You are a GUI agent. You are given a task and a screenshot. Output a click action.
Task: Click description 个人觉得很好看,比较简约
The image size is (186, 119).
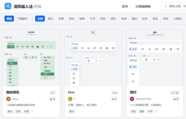click(x=146, y=105)
